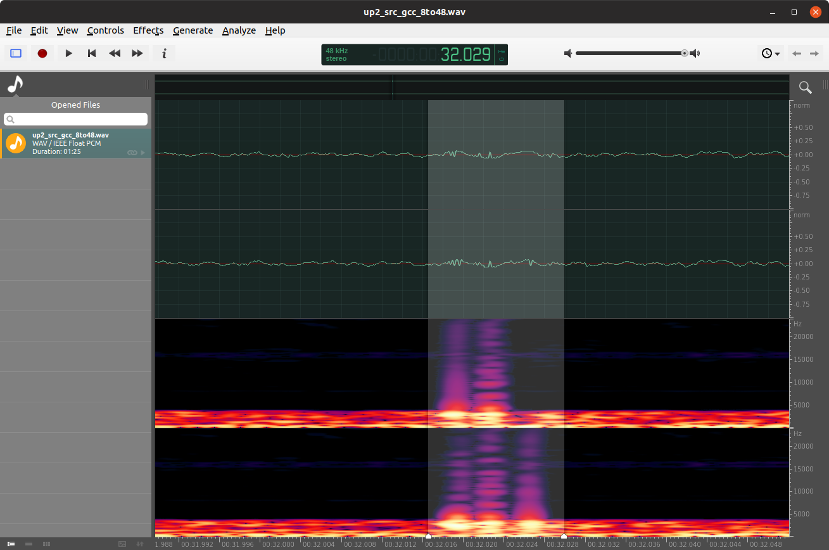
Task: Switch Opened Files to compact list view
Action: tap(28, 544)
